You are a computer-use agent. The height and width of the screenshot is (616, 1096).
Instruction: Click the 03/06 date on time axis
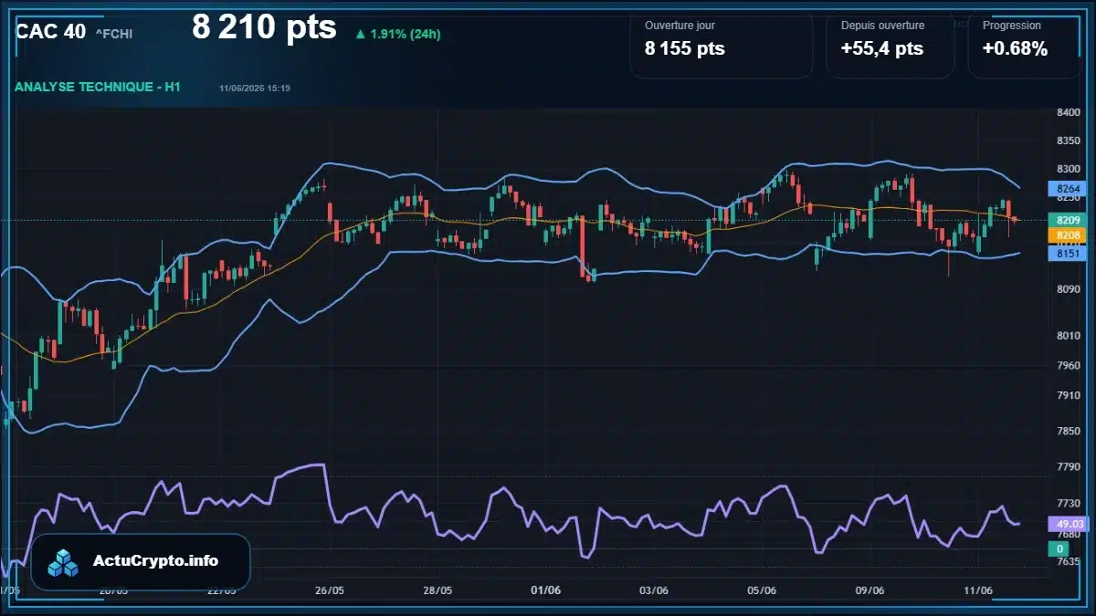(654, 590)
